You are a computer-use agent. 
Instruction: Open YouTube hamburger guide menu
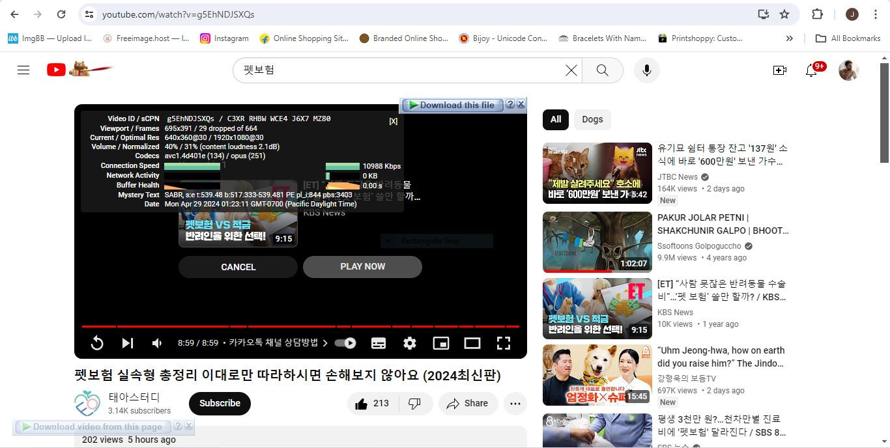(23, 70)
